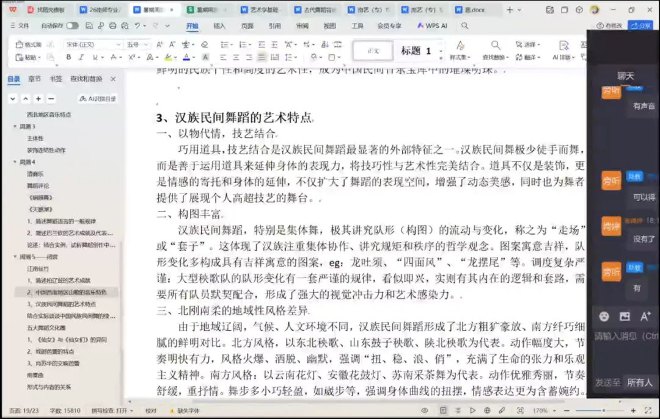660x419 pixels.
Task: Align text right
Action: [249, 57]
